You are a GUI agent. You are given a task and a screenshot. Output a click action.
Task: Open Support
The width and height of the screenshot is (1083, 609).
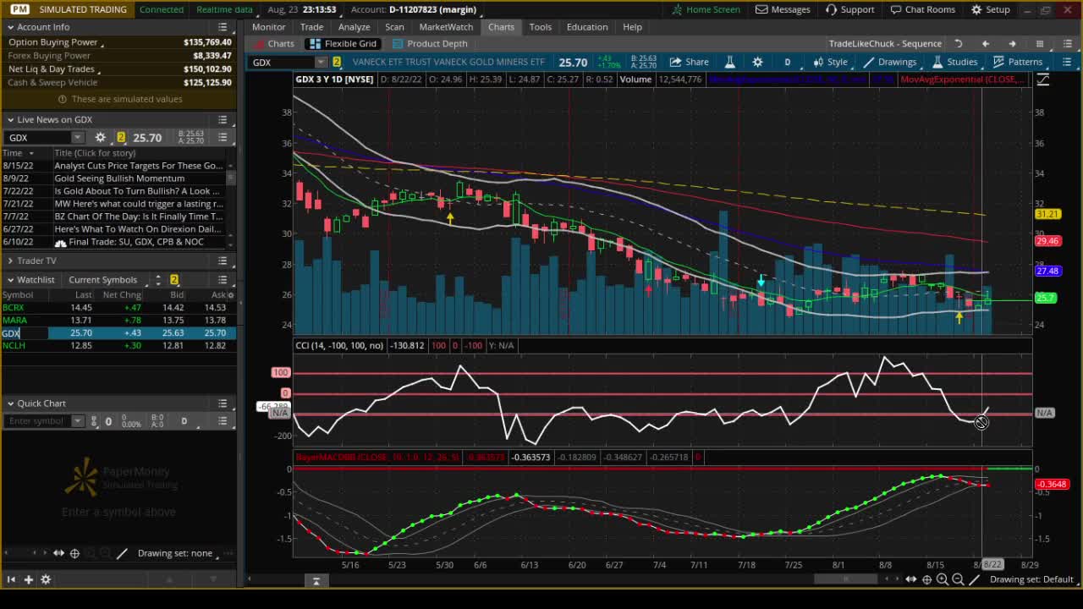point(849,9)
